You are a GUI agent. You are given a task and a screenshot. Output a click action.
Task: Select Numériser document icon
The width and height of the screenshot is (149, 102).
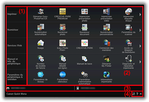[x=84, y=27]
